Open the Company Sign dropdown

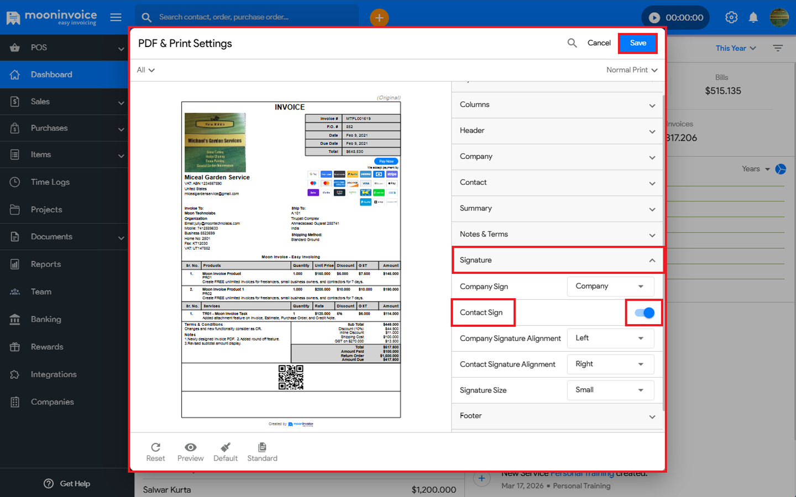click(x=610, y=287)
